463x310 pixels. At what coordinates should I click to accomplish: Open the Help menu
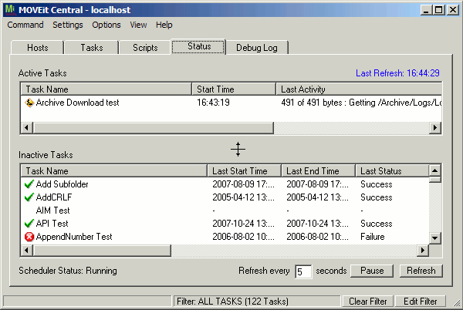pyautogui.click(x=164, y=25)
